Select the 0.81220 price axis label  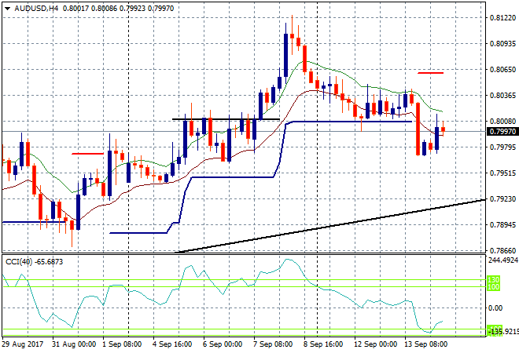tap(502, 18)
